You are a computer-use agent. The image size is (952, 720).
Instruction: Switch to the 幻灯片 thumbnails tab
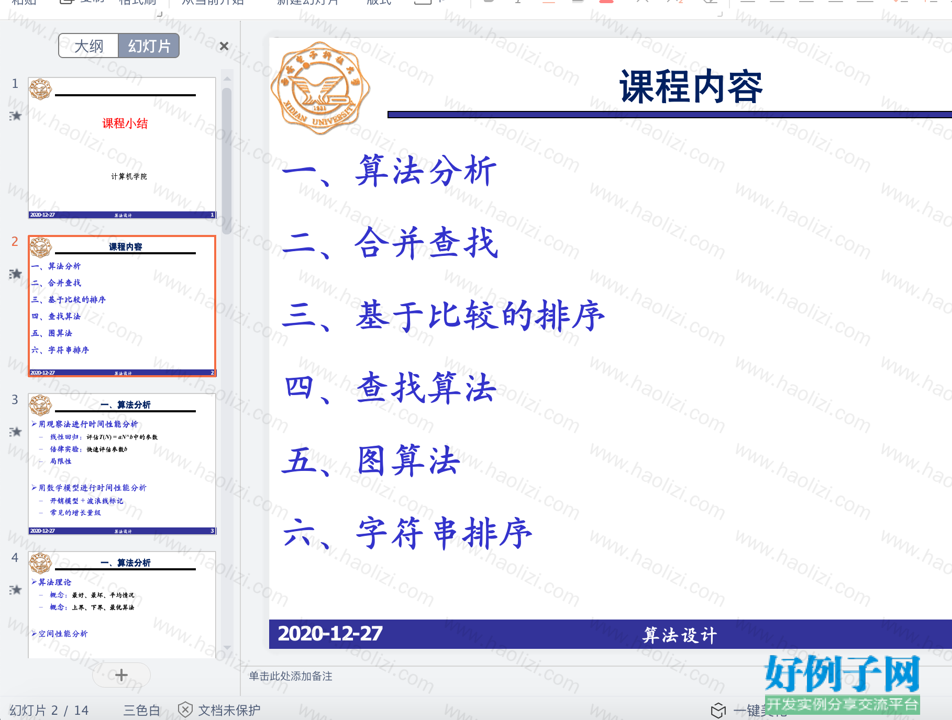(x=149, y=46)
